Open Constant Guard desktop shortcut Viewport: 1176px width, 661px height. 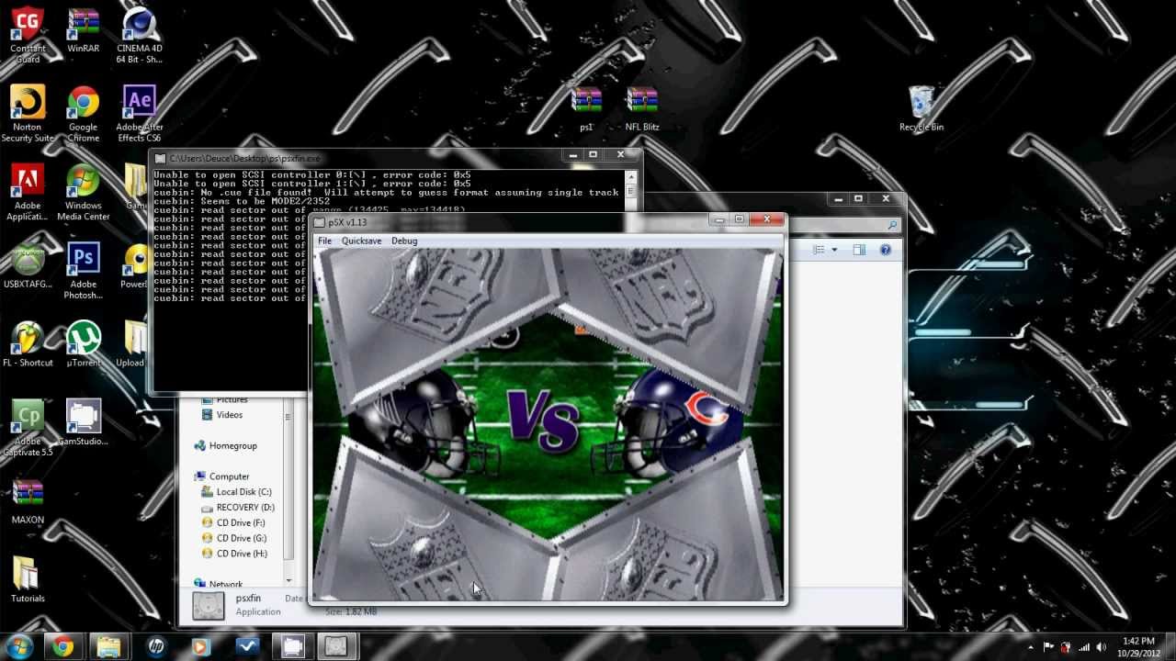pyautogui.click(x=28, y=36)
